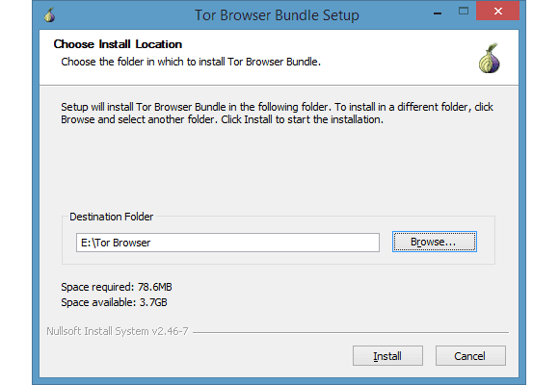The width and height of the screenshot is (559, 385).
Task: Click the 'Space required: 78.6MB' text
Action: pyautogui.click(x=117, y=287)
